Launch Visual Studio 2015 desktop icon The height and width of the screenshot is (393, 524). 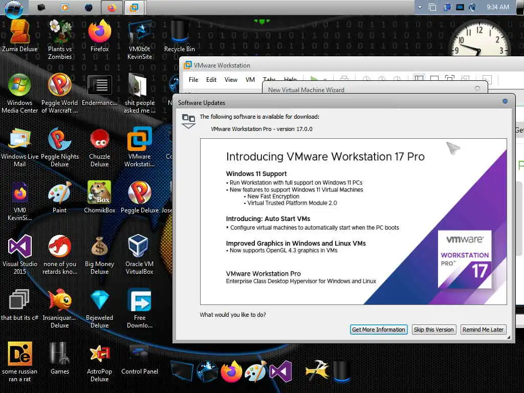20,255
